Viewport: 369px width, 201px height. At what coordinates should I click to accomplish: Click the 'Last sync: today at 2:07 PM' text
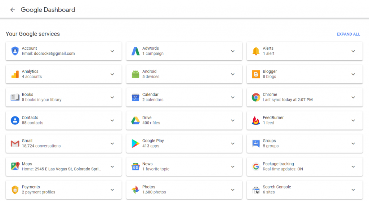[288, 100]
